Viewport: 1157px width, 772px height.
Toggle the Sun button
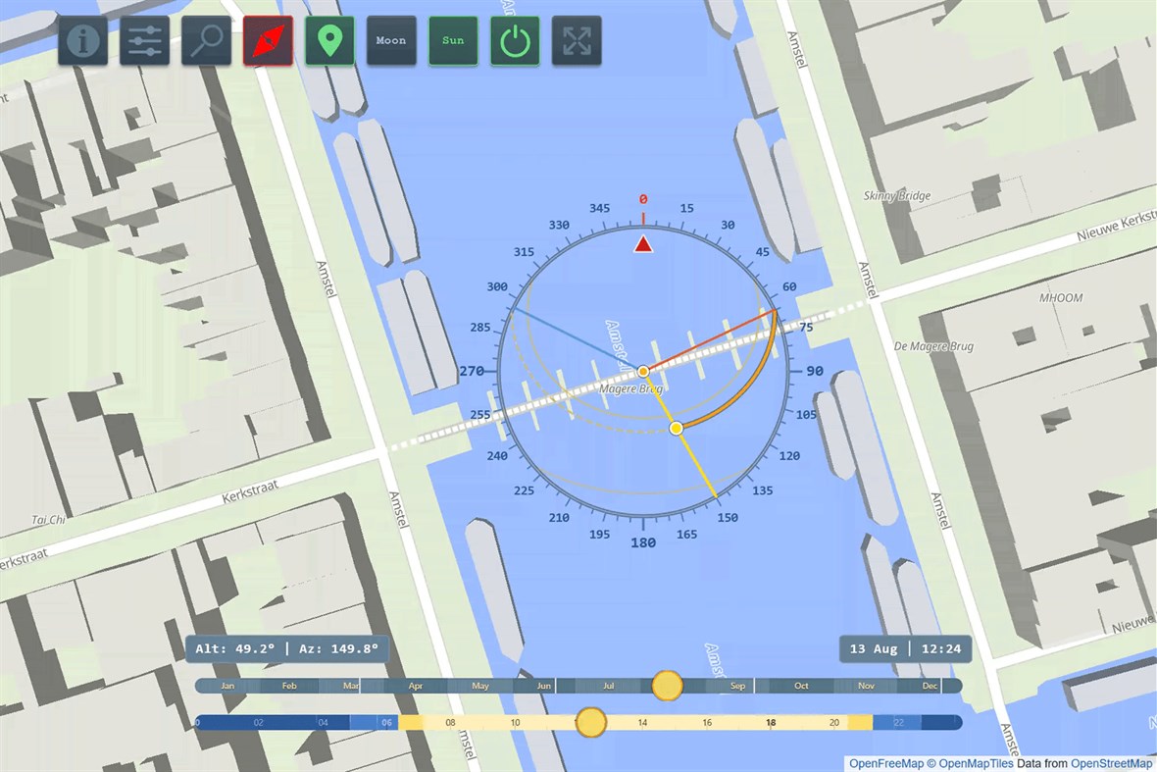pyautogui.click(x=453, y=40)
